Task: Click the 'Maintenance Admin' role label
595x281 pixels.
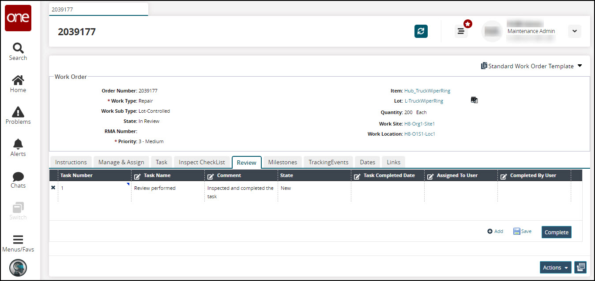Action: tap(531, 31)
